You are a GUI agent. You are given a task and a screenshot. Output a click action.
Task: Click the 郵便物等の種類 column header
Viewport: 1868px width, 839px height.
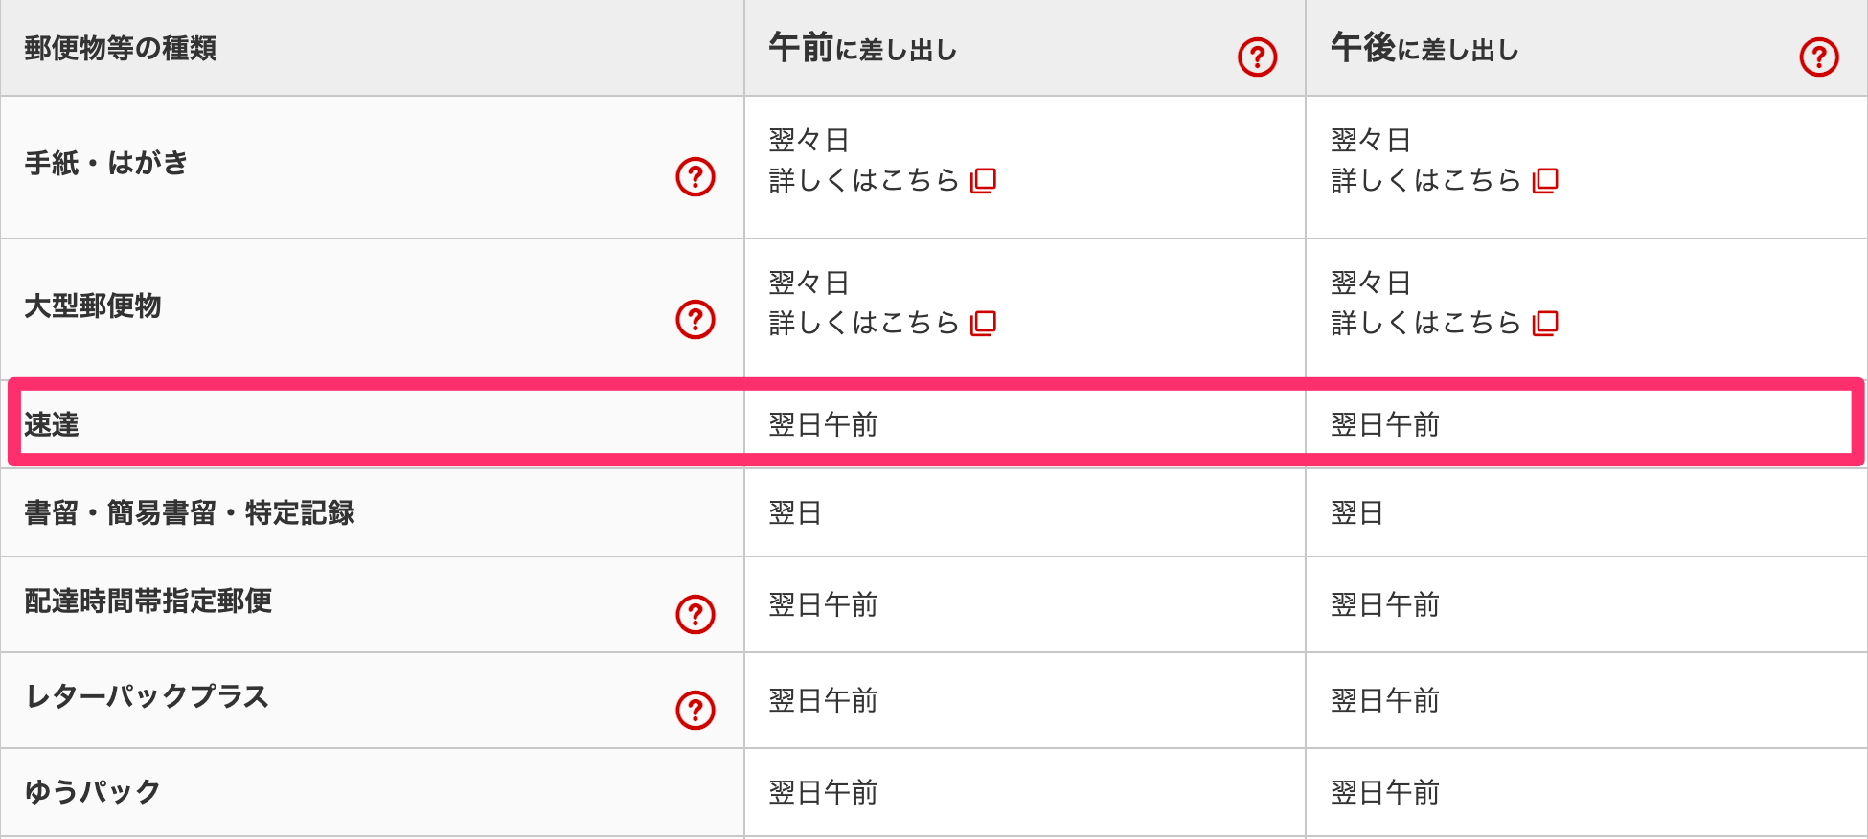tap(121, 48)
